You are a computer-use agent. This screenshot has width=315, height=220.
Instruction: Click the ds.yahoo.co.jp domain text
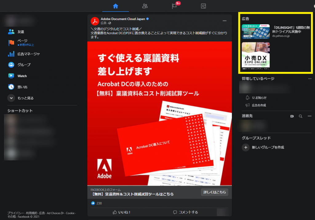(281, 36)
